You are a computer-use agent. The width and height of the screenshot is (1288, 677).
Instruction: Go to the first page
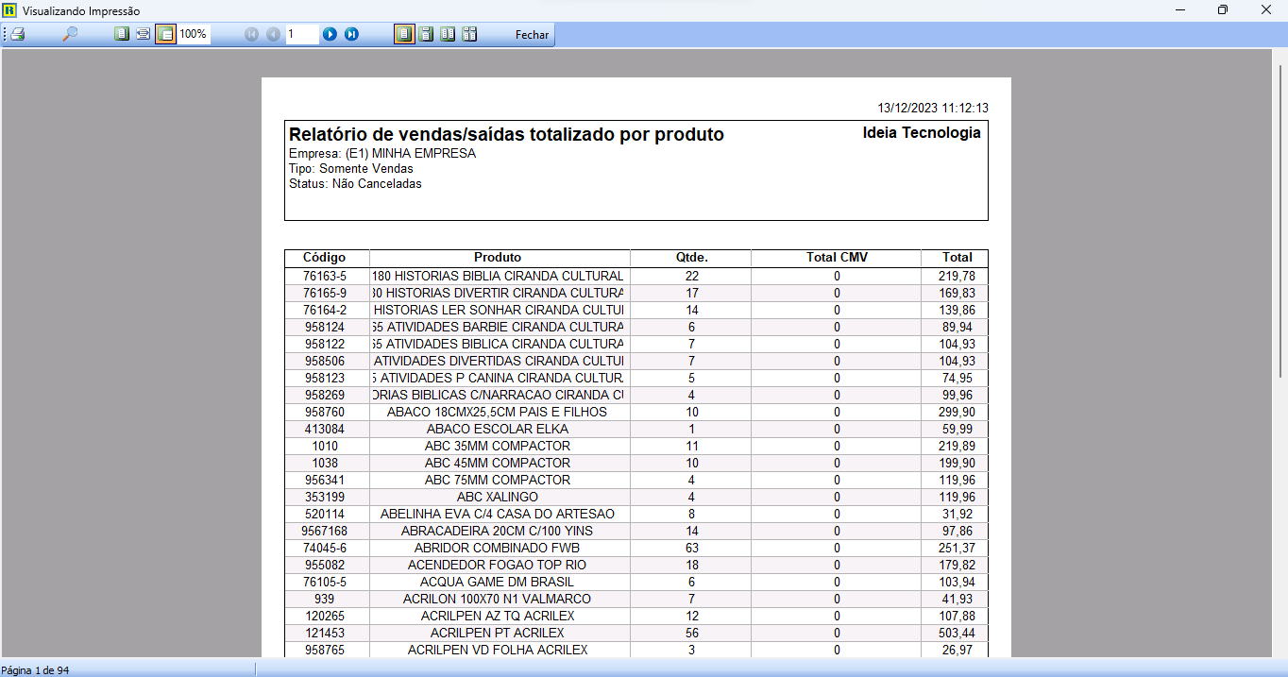point(251,34)
